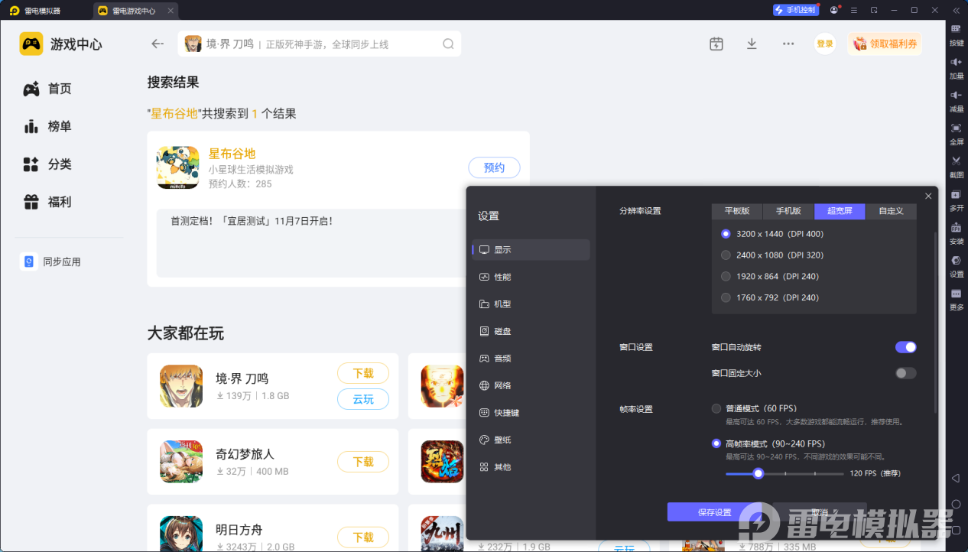The height and width of the screenshot is (552, 968).
Task: Select the 2400 x 1080 resolution option
Action: (726, 255)
